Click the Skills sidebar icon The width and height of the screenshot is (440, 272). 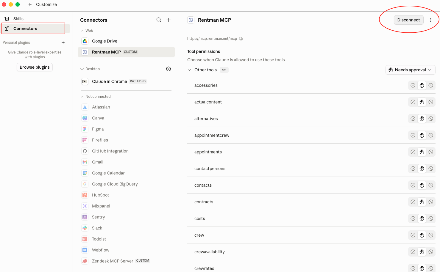(7, 19)
